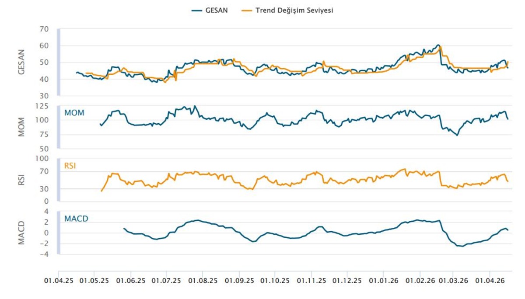
Task: Select the MOM label inside the momentum panel
Action: pos(74,113)
